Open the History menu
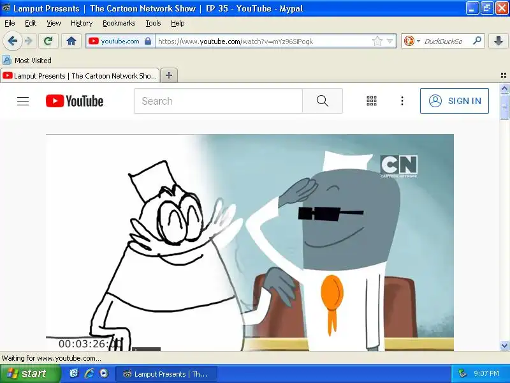Viewport: 510px width, 383px height. pyautogui.click(x=82, y=23)
